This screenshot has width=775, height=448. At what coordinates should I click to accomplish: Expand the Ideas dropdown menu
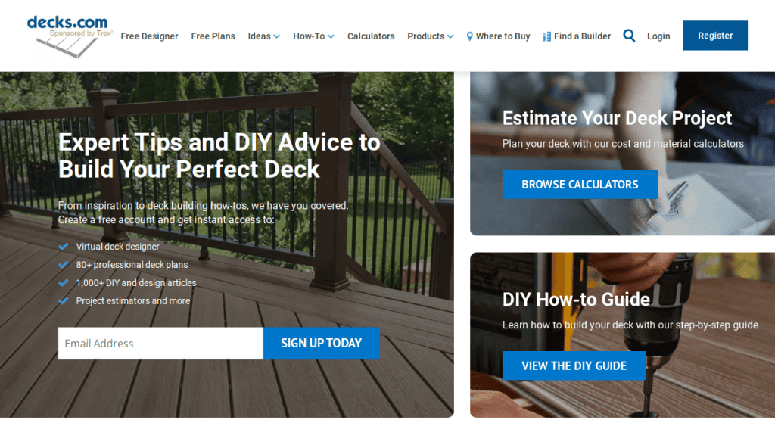point(264,36)
